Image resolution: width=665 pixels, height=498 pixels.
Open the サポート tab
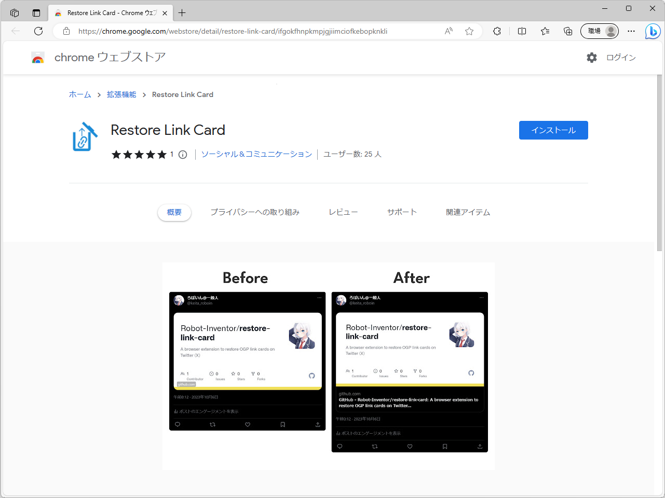[x=401, y=212]
